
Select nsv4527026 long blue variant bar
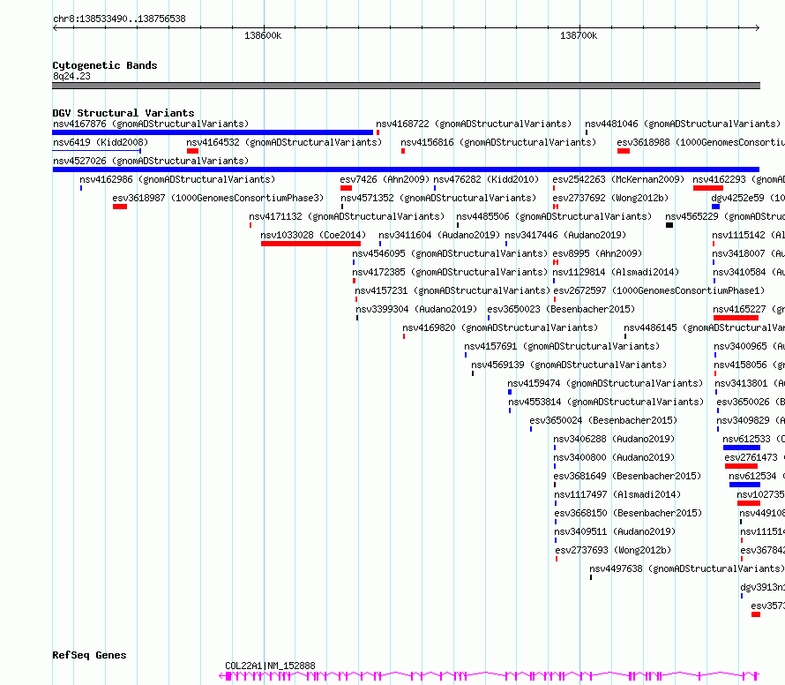[406, 169]
